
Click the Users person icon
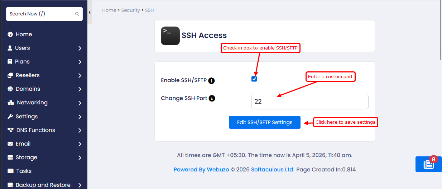click(x=10, y=48)
